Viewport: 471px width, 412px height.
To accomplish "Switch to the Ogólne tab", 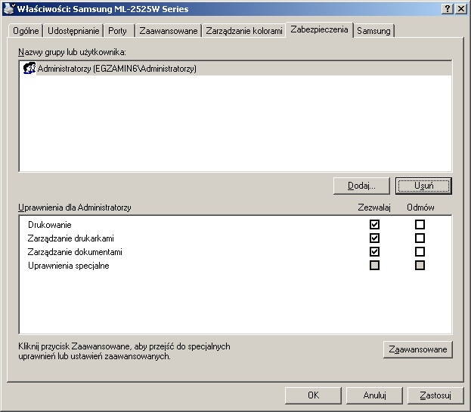I will point(26,31).
